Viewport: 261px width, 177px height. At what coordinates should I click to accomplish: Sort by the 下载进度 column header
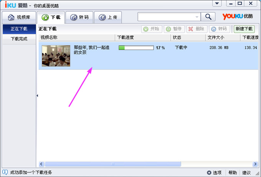pyautogui.click(x=143, y=38)
